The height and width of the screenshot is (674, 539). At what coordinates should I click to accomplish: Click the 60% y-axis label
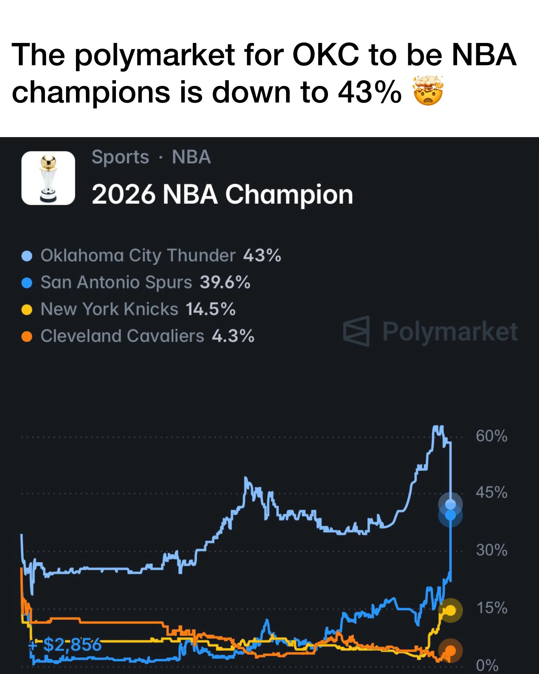coord(491,436)
